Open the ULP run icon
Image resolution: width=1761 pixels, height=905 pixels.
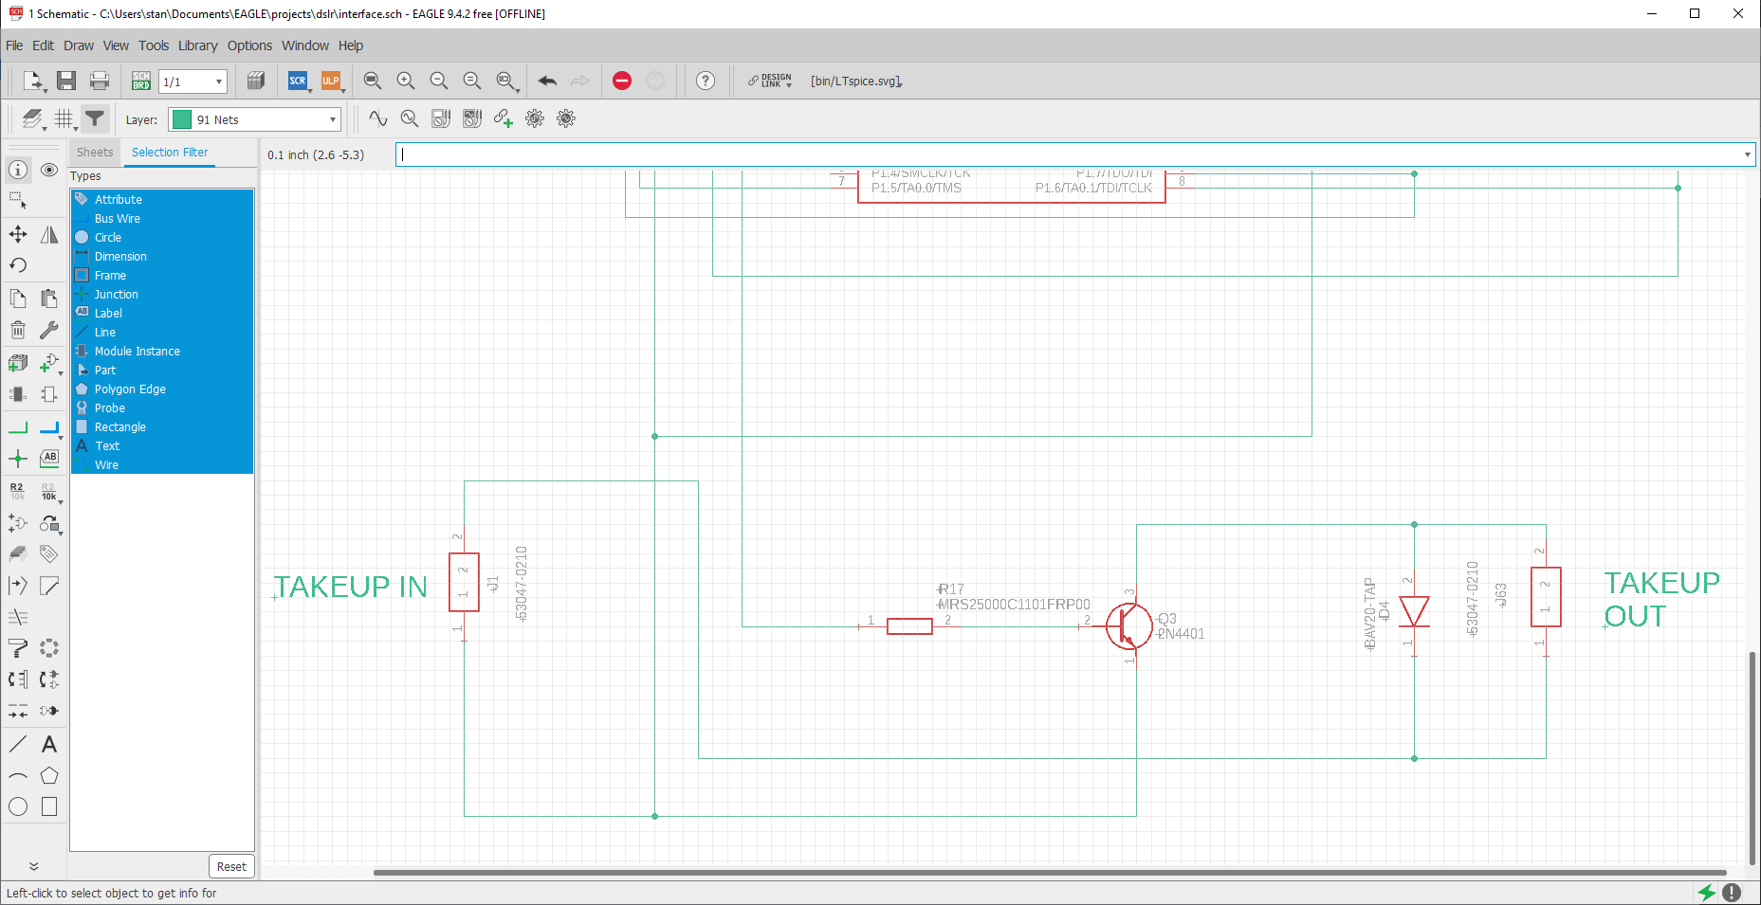[x=331, y=81]
